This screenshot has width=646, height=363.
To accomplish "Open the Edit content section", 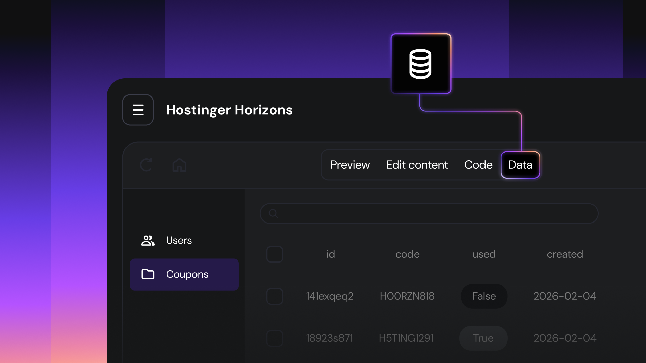I will point(417,165).
